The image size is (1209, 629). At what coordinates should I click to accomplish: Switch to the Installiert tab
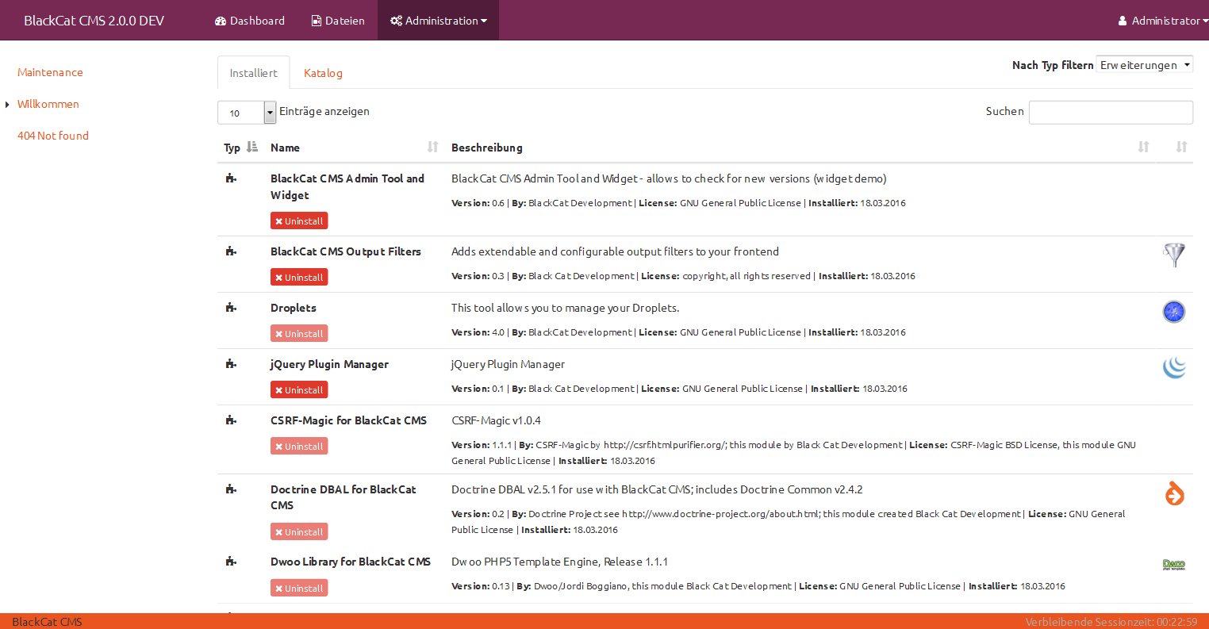tap(254, 73)
